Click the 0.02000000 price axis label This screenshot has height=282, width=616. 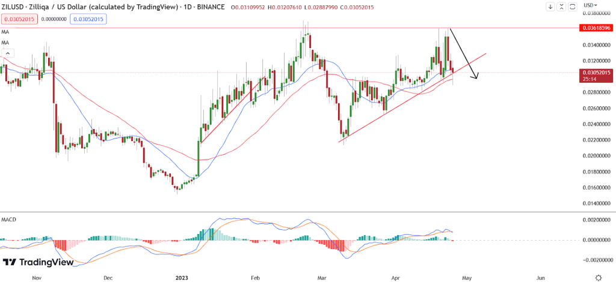coord(597,156)
